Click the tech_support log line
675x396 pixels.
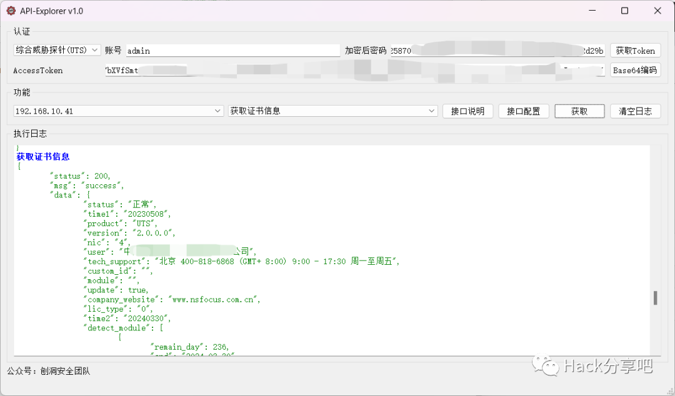click(x=241, y=261)
